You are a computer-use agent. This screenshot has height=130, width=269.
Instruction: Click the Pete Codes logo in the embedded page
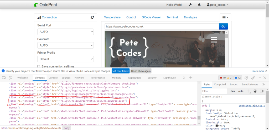pos(128,47)
